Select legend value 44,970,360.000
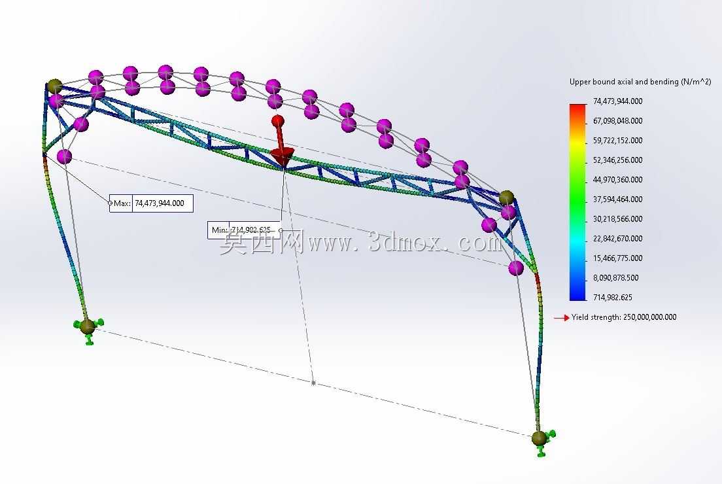This screenshot has width=722, height=484. pyautogui.click(x=617, y=180)
